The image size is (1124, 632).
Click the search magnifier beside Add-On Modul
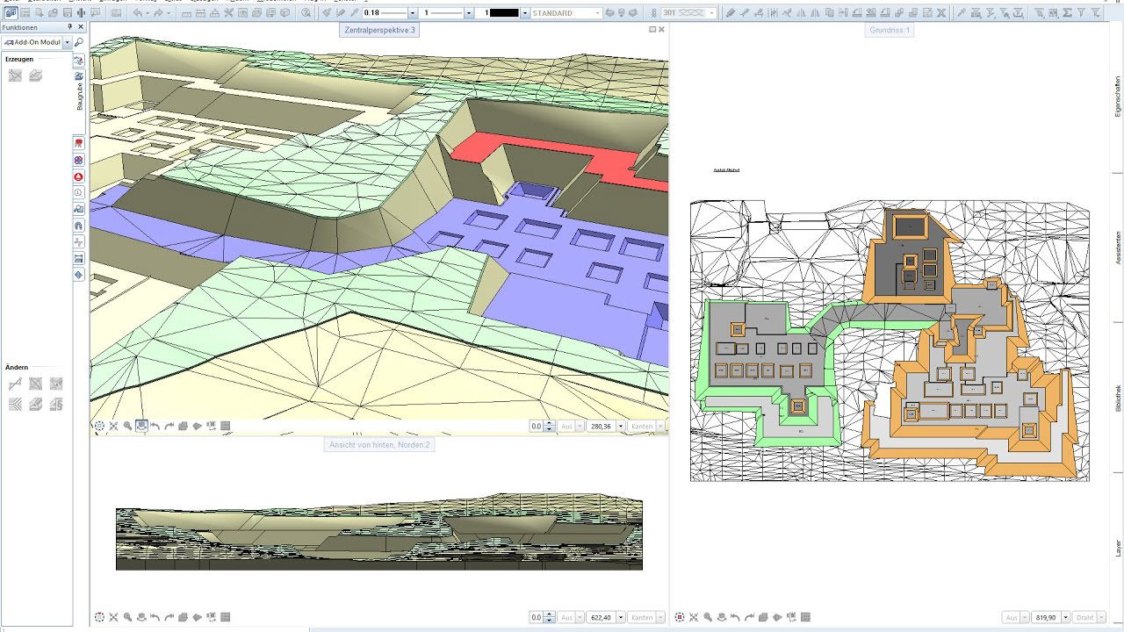click(x=79, y=42)
